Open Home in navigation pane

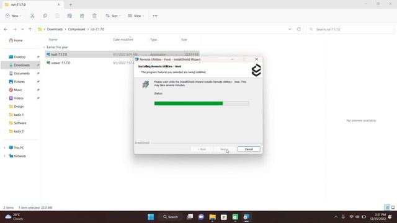(x=16, y=40)
